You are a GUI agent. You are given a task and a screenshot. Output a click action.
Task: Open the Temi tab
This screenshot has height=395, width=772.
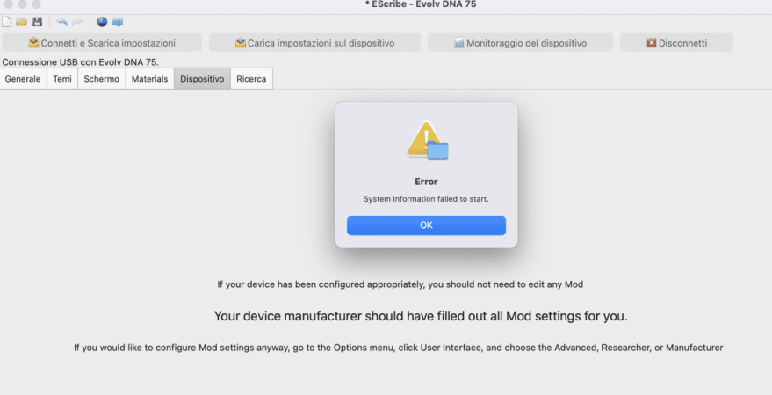[x=62, y=79]
